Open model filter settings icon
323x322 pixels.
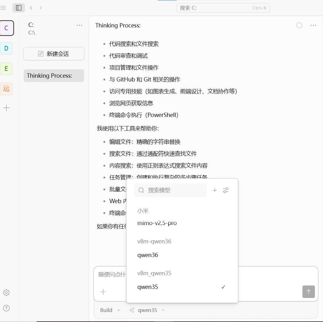point(226,190)
